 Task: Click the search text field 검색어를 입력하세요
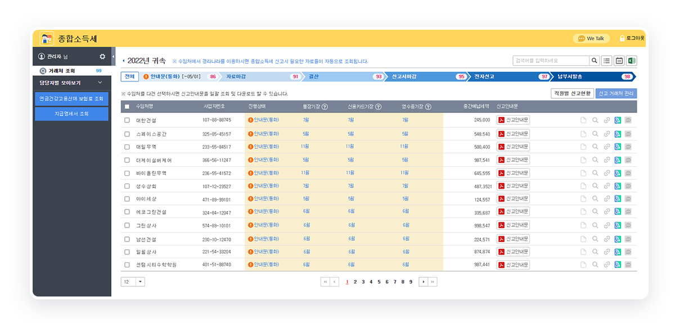551,61
